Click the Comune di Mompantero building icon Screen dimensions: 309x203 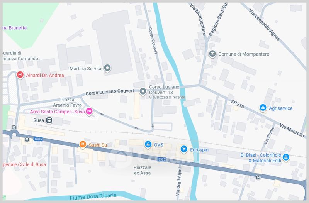click(212, 54)
